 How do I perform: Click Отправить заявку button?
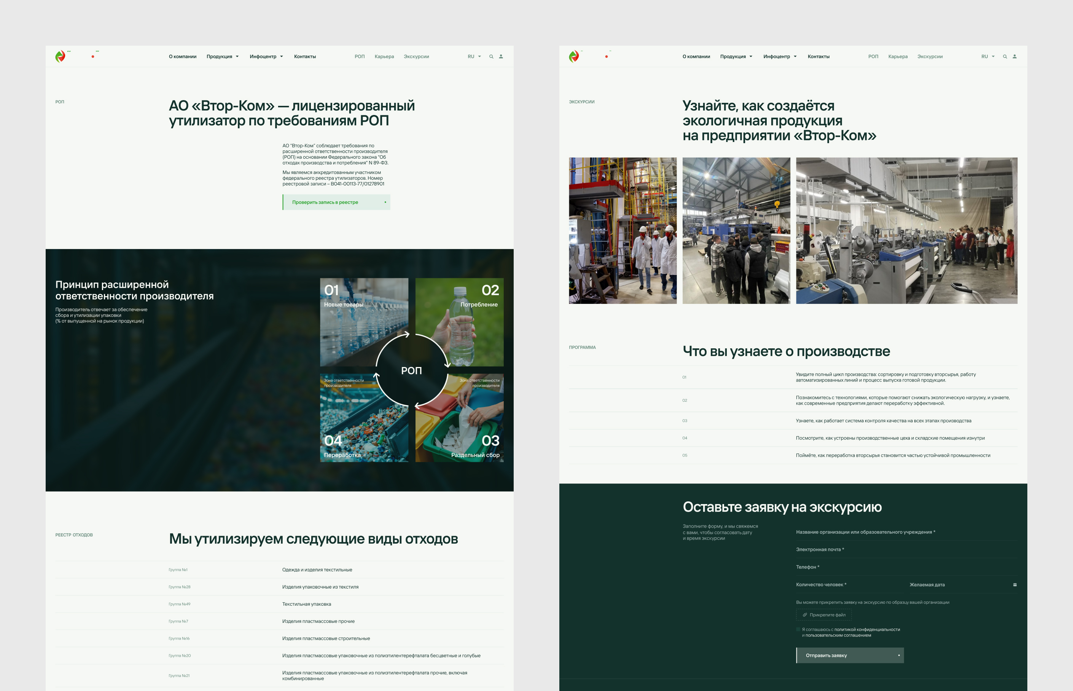click(850, 656)
